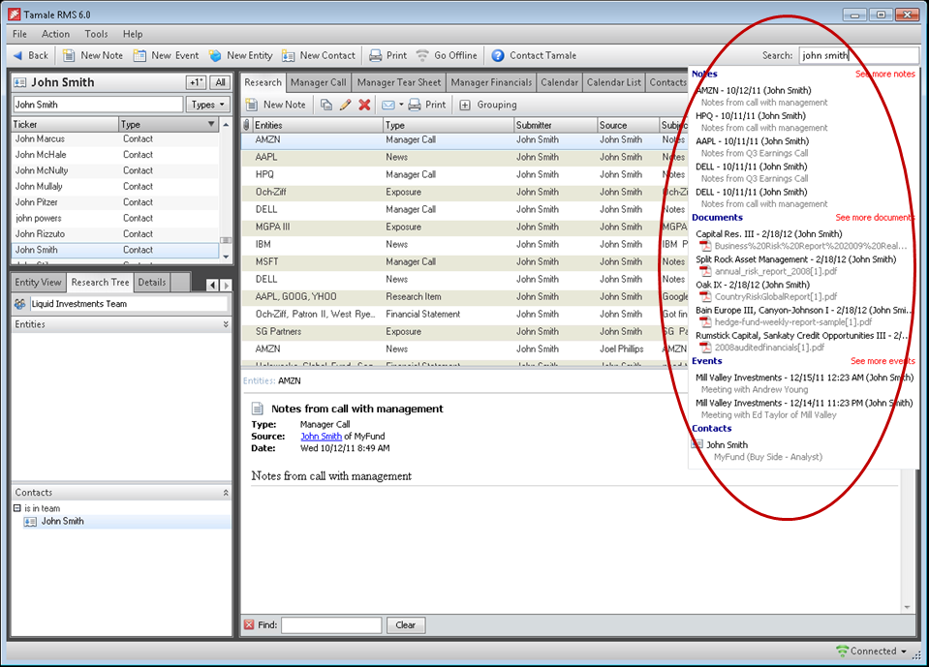Select John Smith contact card icon in team tree
929x667 pixels.
pyautogui.click(x=30, y=522)
